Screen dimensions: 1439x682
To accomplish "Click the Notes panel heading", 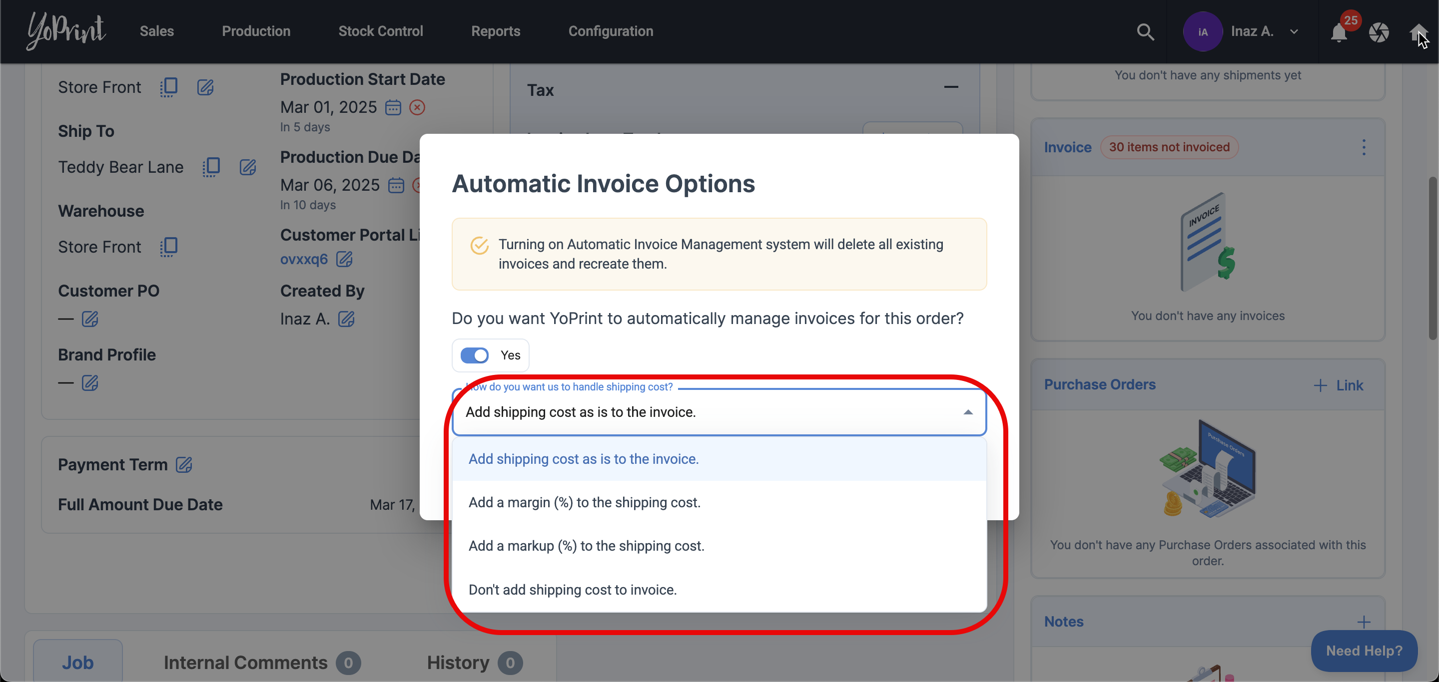I will [1064, 622].
